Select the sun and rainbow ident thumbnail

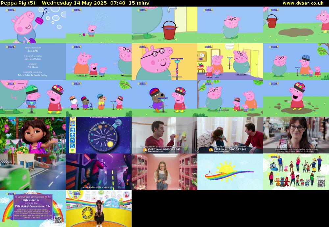pyautogui.click(x=230, y=172)
